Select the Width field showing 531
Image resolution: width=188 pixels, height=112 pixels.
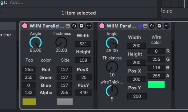click(83, 44)
